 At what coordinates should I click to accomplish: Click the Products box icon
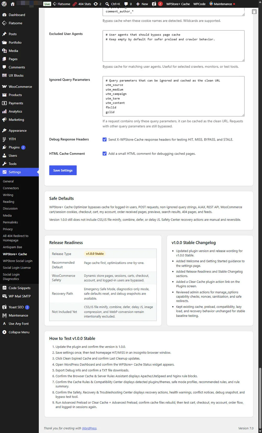tap(4, 95)
